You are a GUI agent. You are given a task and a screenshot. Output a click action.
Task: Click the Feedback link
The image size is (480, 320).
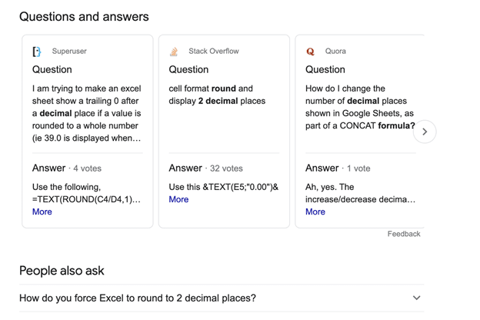[404, 234]
